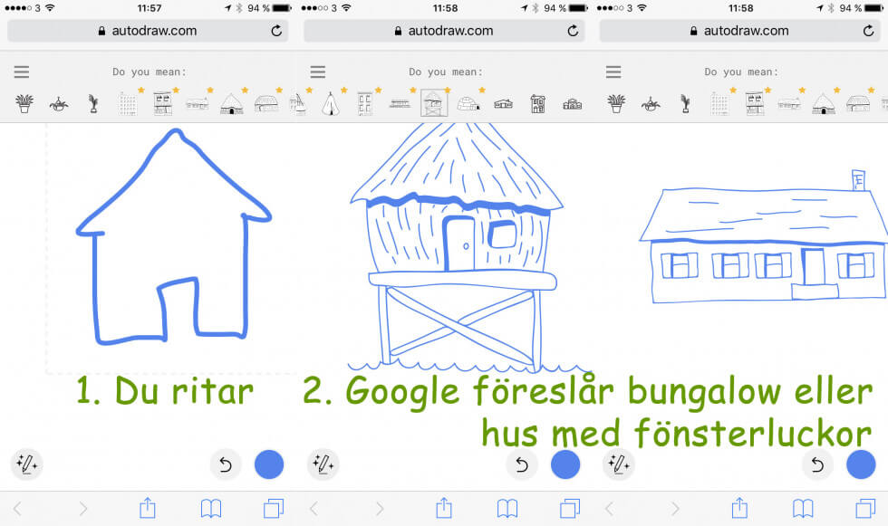888x526 pixels.
Task: Open hamburger menu in left screen
Action: pyautogui.click(x=22, y=72)
